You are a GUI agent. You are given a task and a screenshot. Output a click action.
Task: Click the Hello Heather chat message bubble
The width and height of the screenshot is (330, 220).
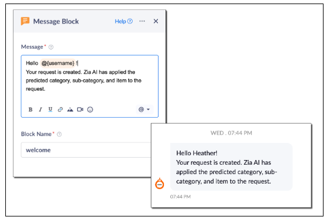coord(231,166)
